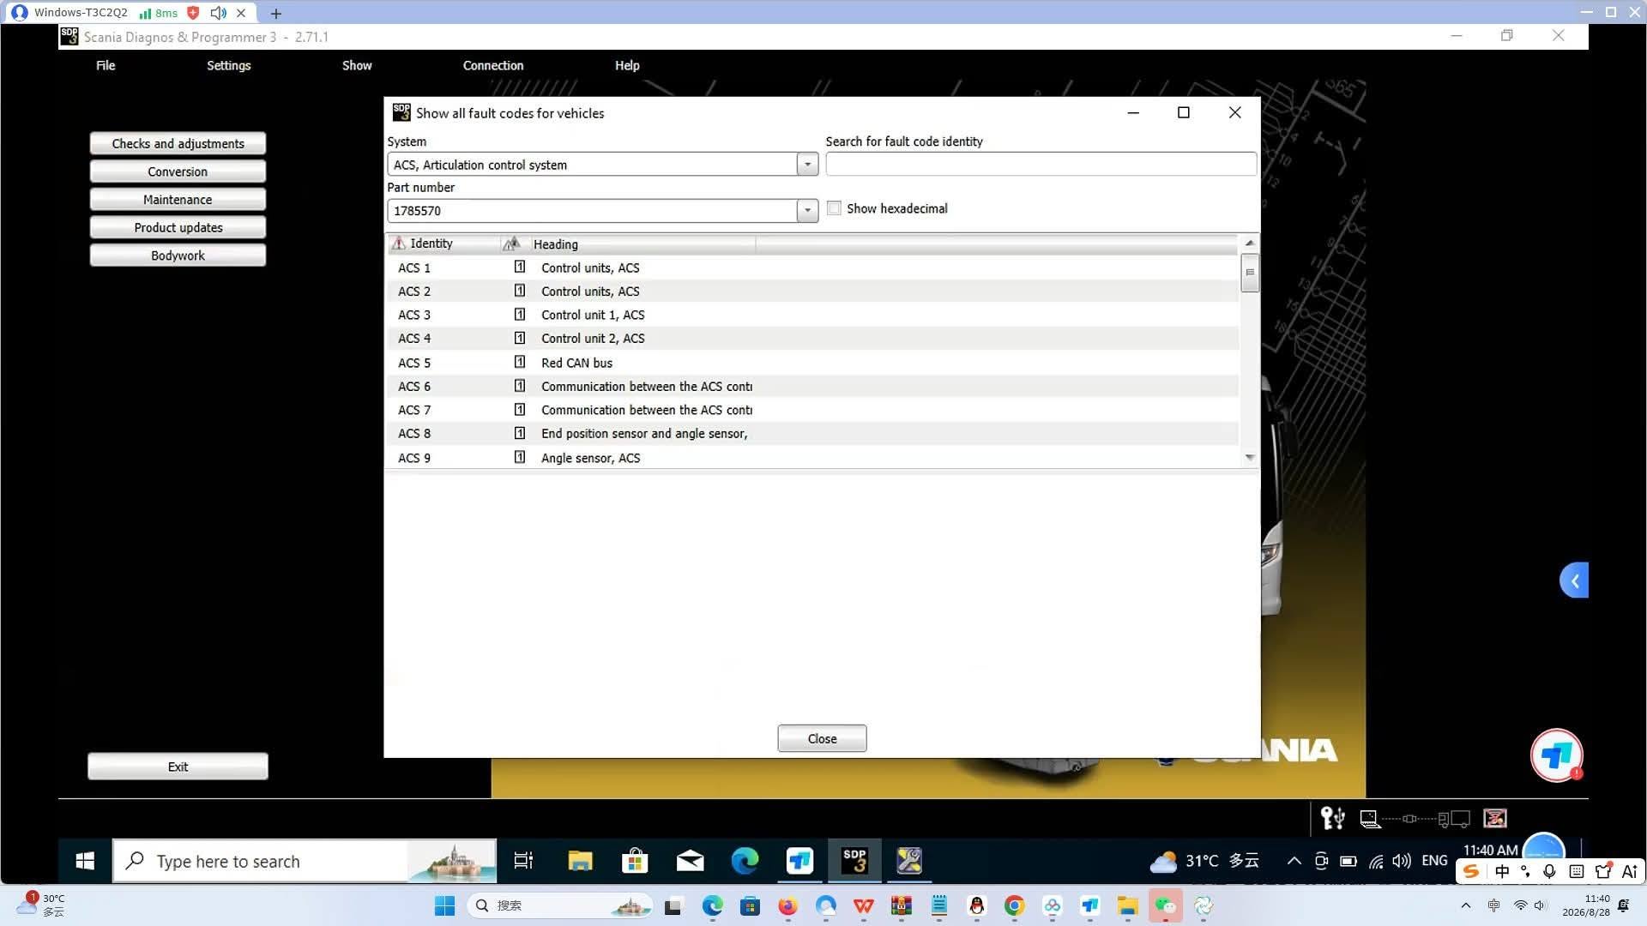Expand the blue side panel arrow
This screenshot has width=1647, height=926.
pos(1574,580)
